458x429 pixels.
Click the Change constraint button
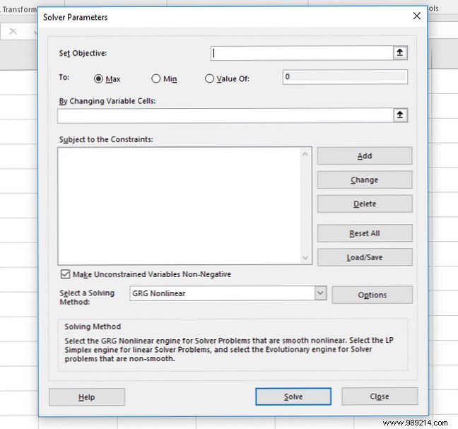click(x=365, y=180)
